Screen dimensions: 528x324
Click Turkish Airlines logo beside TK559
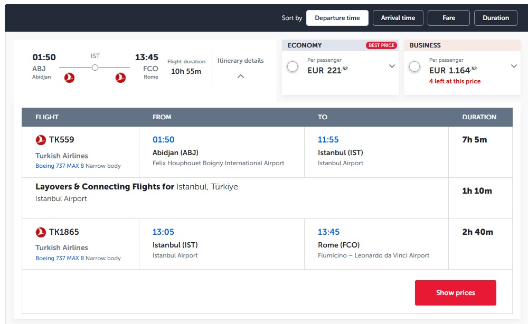click(41, 140)
